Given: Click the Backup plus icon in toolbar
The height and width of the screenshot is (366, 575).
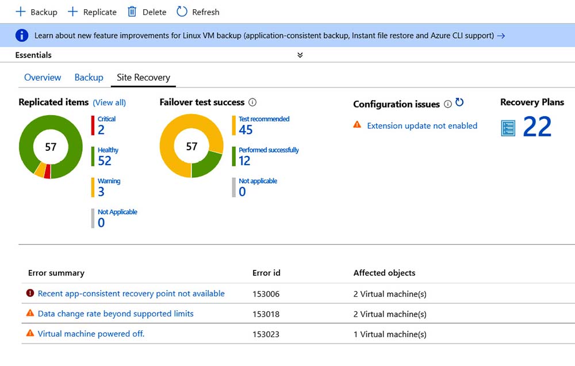Looking at the screenshot, I should click(21, 12).
